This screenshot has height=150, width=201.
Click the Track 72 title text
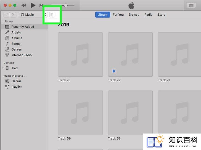[x=114, y=80]
